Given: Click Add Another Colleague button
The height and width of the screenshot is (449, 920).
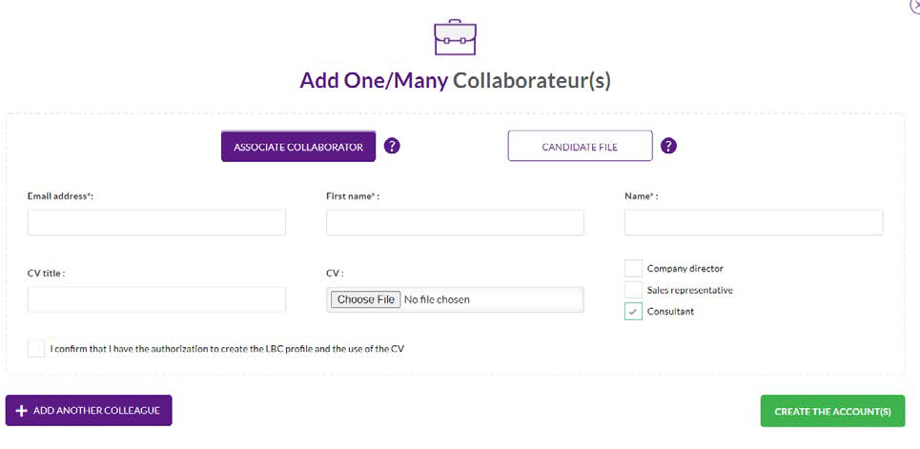Looking at the screenshot, I should 89,410.
